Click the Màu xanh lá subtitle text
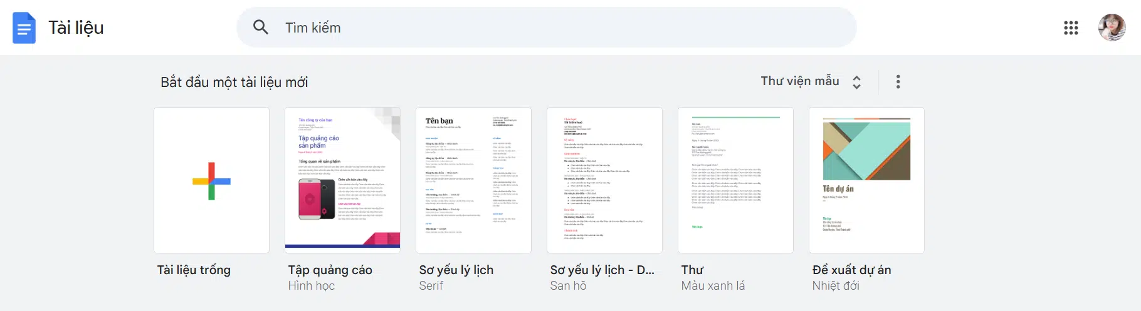1141x311 pixels. click(713, 285)
